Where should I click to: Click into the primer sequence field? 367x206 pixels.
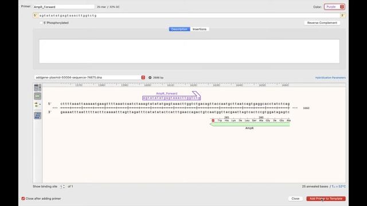click(x=190, y=15)
